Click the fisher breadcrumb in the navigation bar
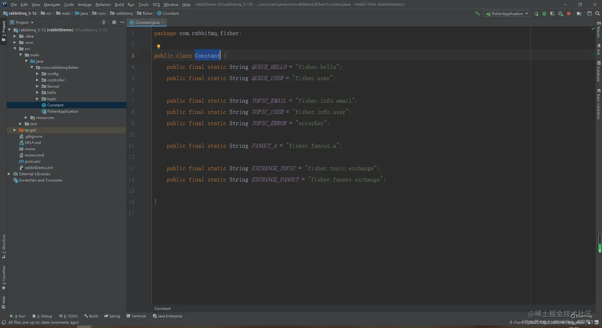The image size is (602, 328). click(x=145, y=13)
